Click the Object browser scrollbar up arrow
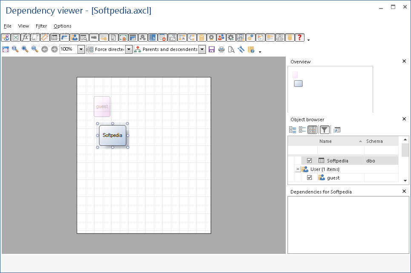This screenshot has height=273, width=411. pyautogui.click(x=405, y=139)
